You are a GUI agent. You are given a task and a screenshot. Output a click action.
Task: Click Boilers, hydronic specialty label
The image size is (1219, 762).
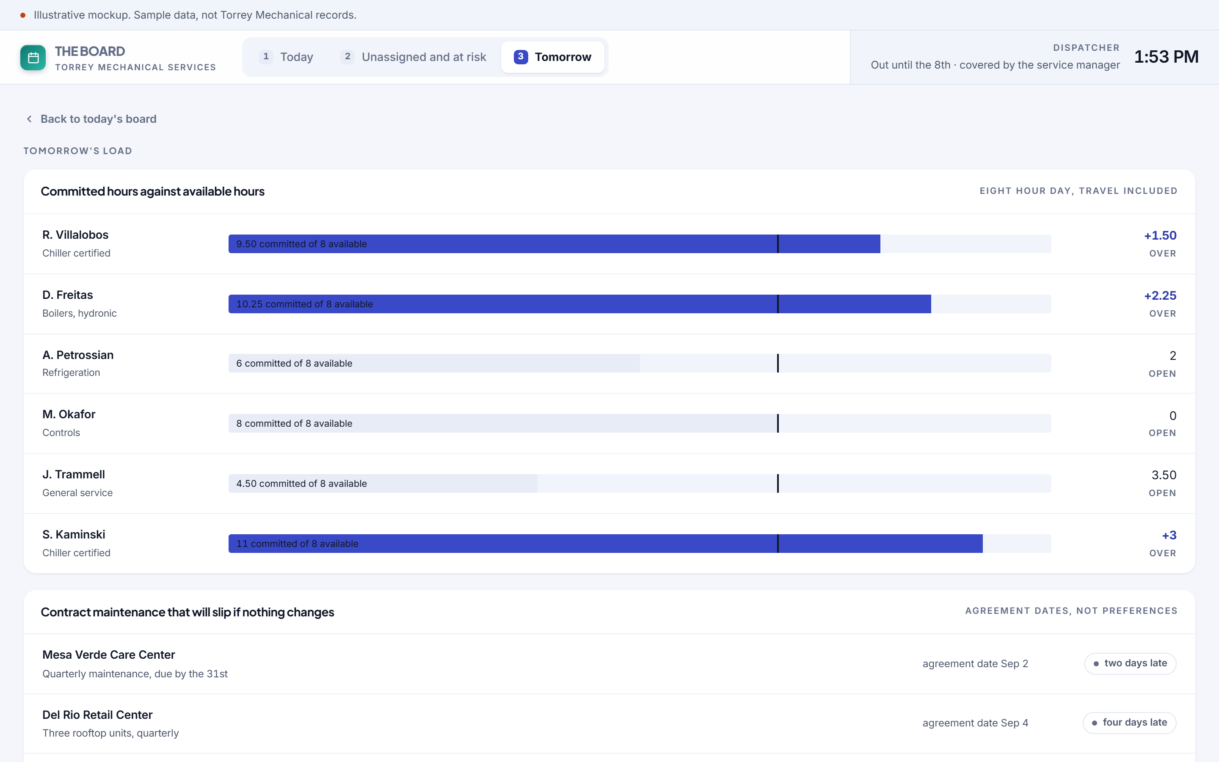pyautogui.click(x=80, y=313)
